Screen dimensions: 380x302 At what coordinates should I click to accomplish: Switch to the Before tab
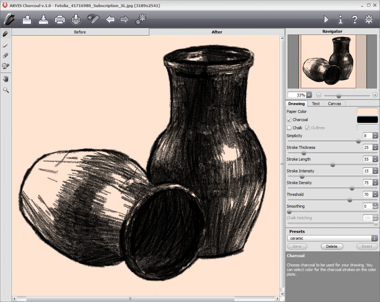coord(80,32)
